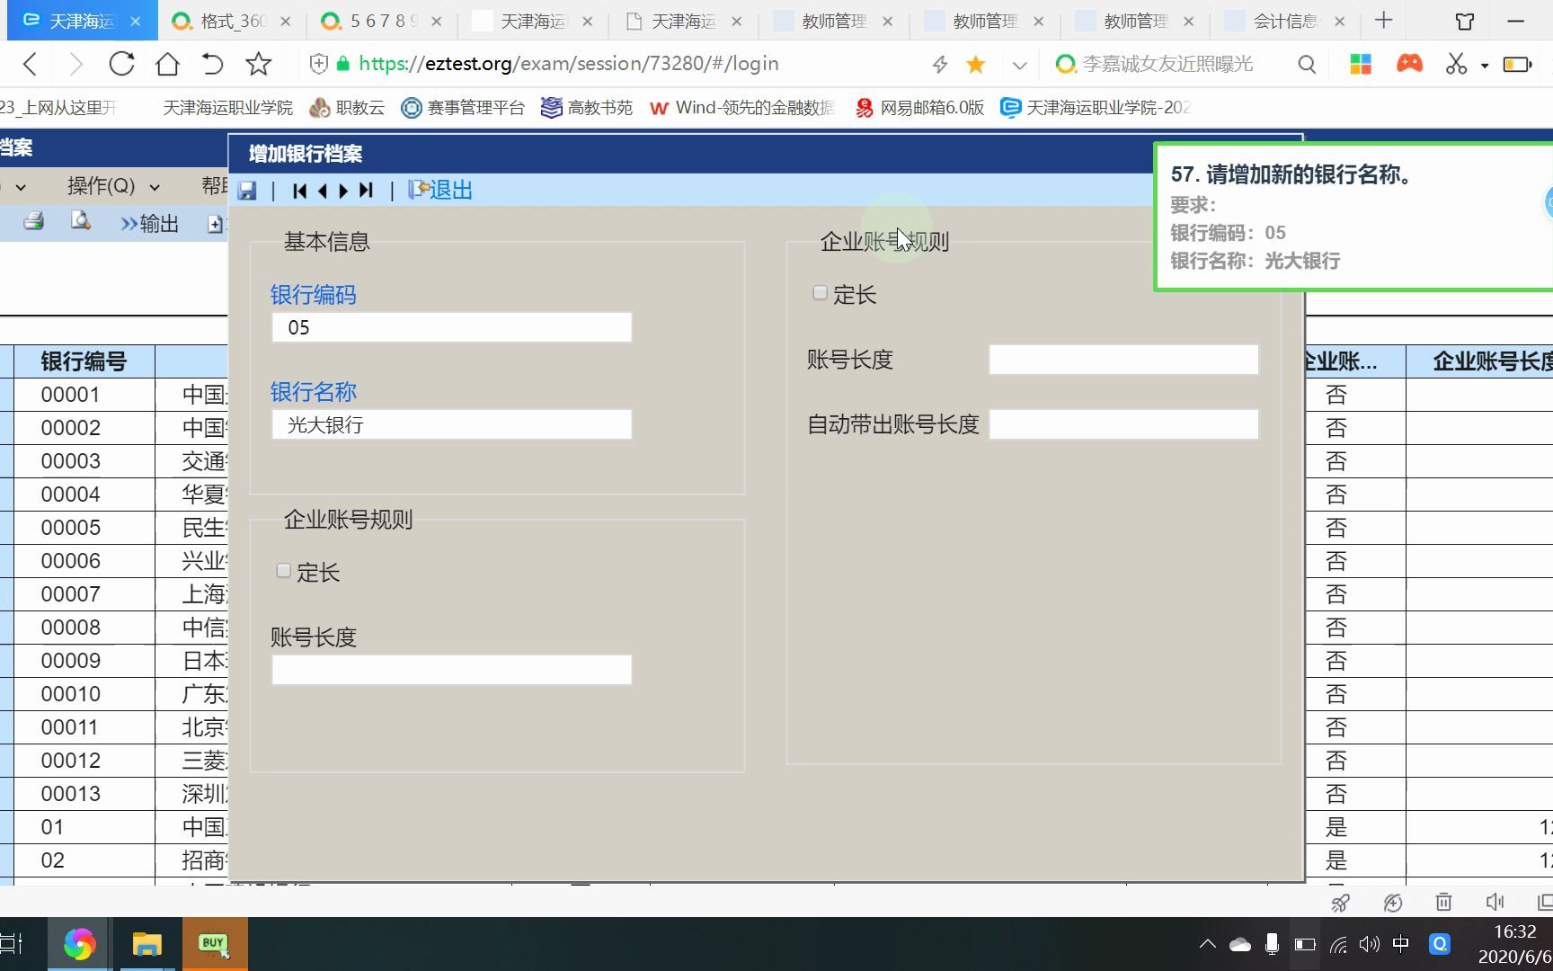This screenshot has width=1553, height=971.
Task: Click the address bar URL
Action: 568,64
